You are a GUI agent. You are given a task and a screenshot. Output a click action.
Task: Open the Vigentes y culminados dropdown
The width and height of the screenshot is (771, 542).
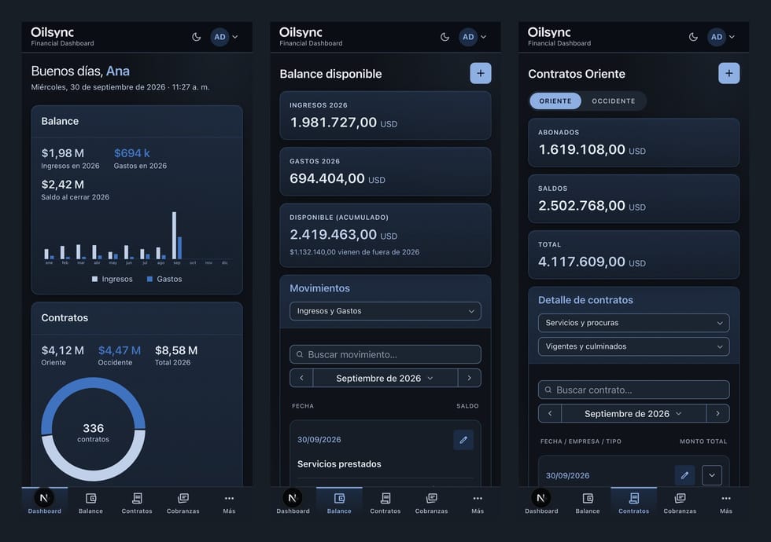[633, 346]
